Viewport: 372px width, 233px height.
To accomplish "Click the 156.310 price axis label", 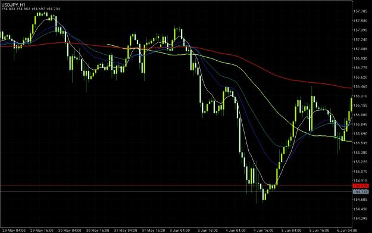I will point(360,96).
